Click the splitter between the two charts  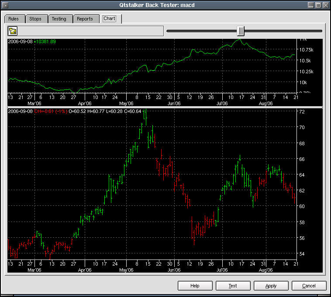pyautogui.click(x=165, y=107)
